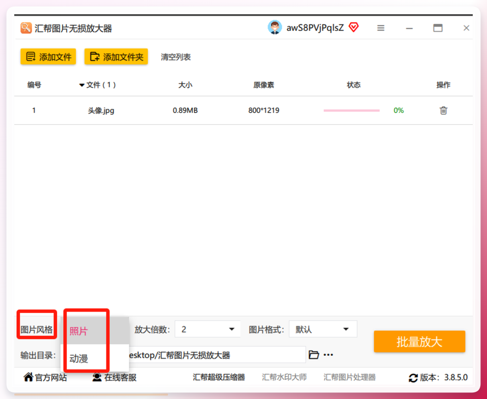Click the 汇帮图片无损放大器 window title
Viewport: 487px width, 399px height.
click(x=73, y=28)
